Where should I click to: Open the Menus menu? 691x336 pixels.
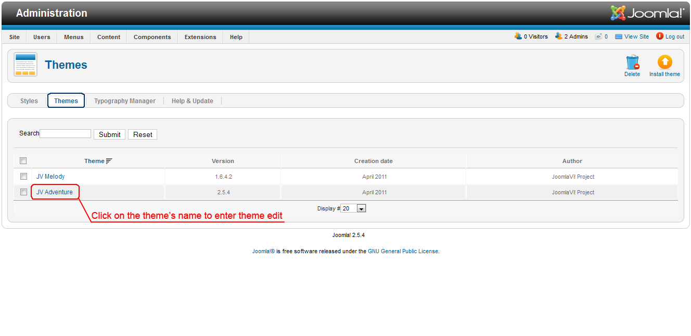click(x=74, y=37)
